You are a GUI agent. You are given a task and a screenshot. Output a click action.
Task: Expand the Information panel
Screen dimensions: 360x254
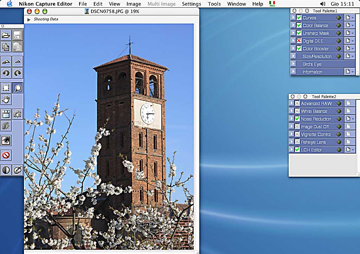point(293,72)
